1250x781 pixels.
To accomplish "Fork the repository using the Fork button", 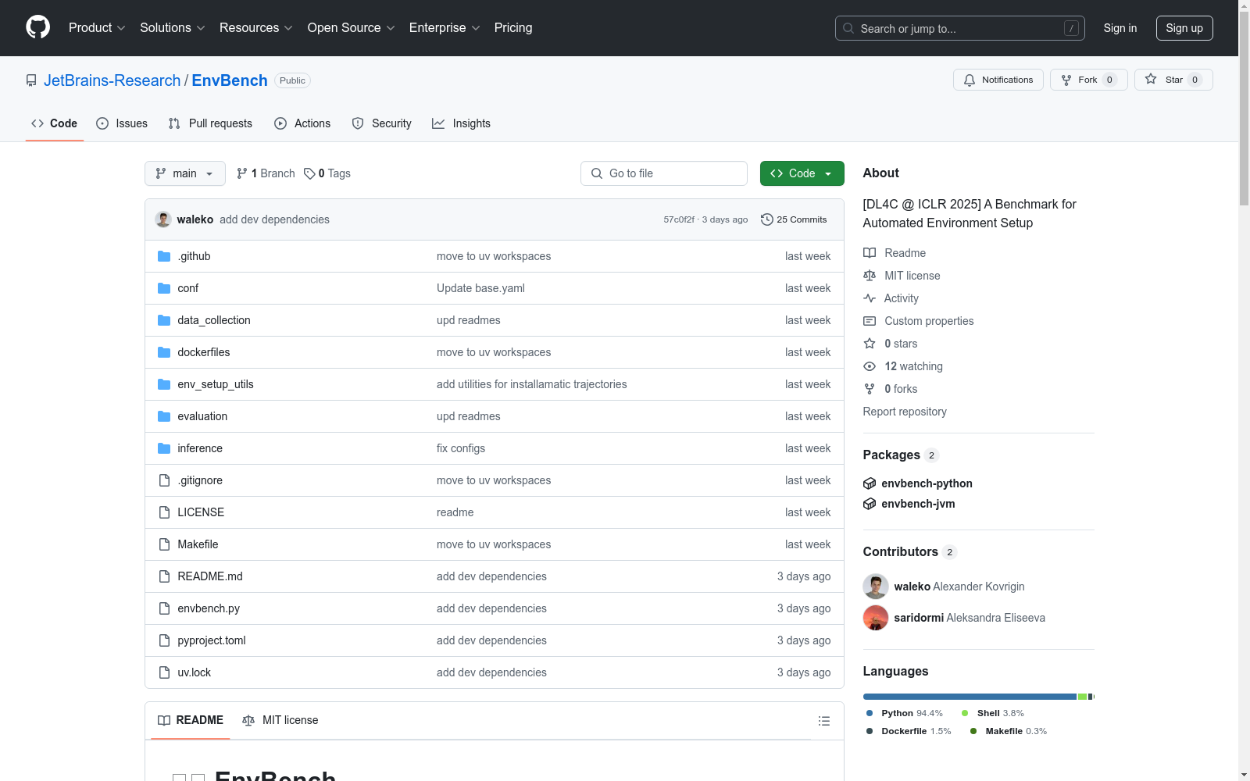I will click(1088, 80).
